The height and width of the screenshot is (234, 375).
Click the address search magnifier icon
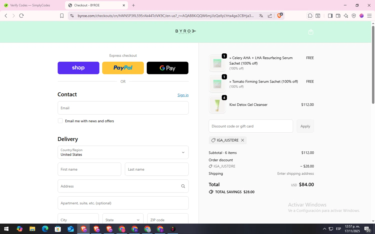[183, 186]
